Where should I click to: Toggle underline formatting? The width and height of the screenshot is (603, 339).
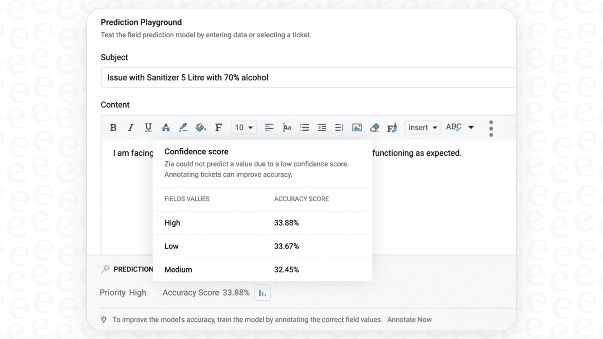click(148, 127)
